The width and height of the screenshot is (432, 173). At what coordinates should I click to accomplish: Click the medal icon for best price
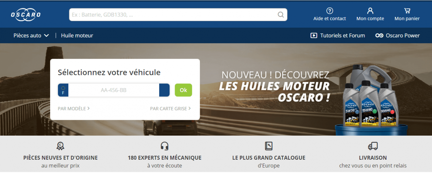60,146
